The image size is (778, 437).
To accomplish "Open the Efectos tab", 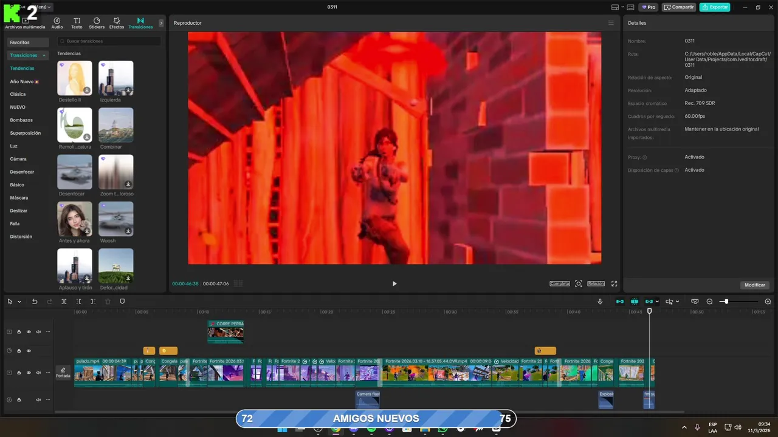I will point(117,23).
